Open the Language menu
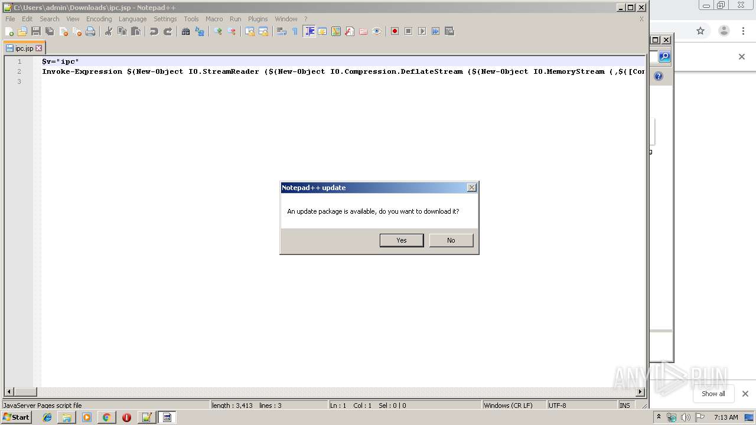 132,19
